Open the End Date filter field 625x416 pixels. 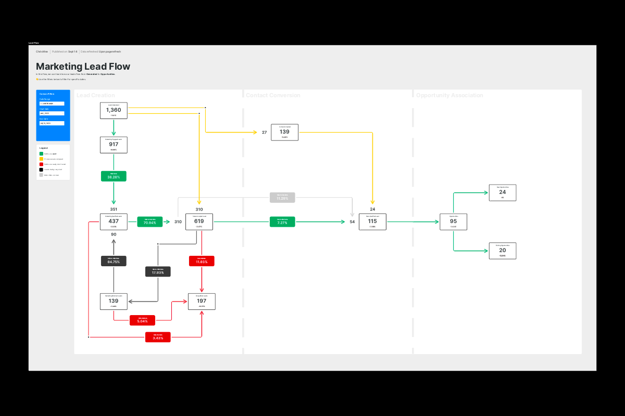coord(52,123)
